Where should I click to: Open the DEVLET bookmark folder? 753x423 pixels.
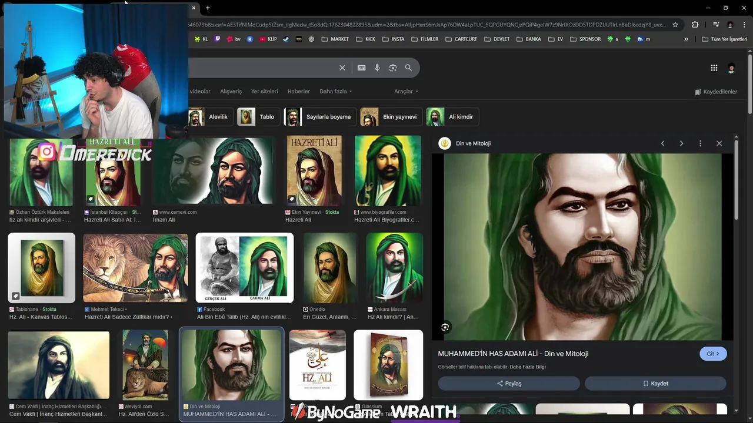click(497, 39)
